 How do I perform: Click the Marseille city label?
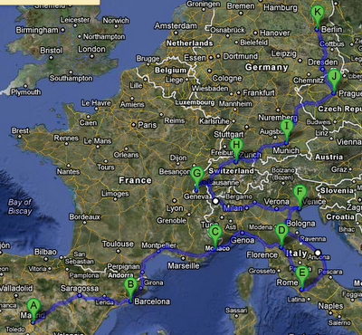tap(184, 266)
